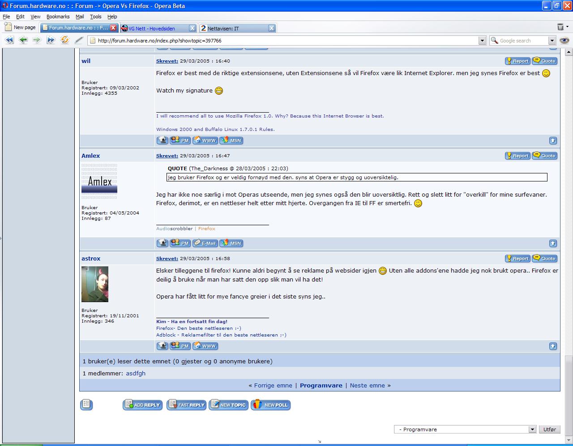
Task: Click the MSN button under Amlex's post
Action: pyautogui.click(x=231, y=243)
